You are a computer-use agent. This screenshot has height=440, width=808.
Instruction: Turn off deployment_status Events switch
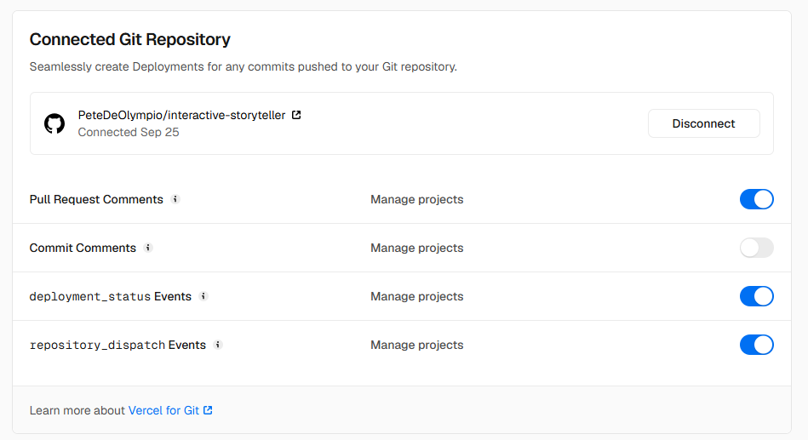click(x=756, y=296)
